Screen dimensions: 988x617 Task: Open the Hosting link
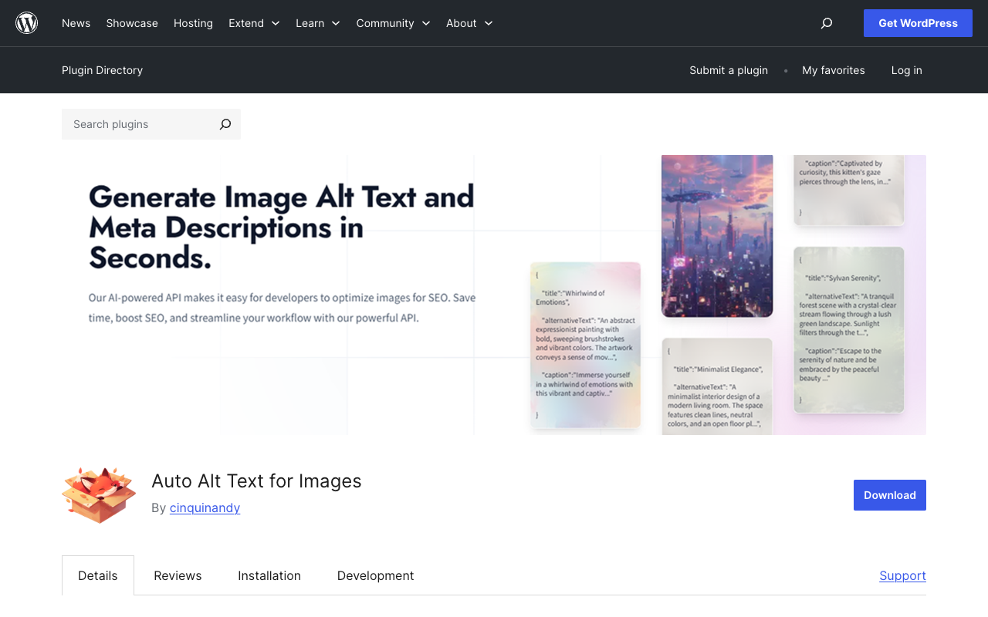point(193,23)
